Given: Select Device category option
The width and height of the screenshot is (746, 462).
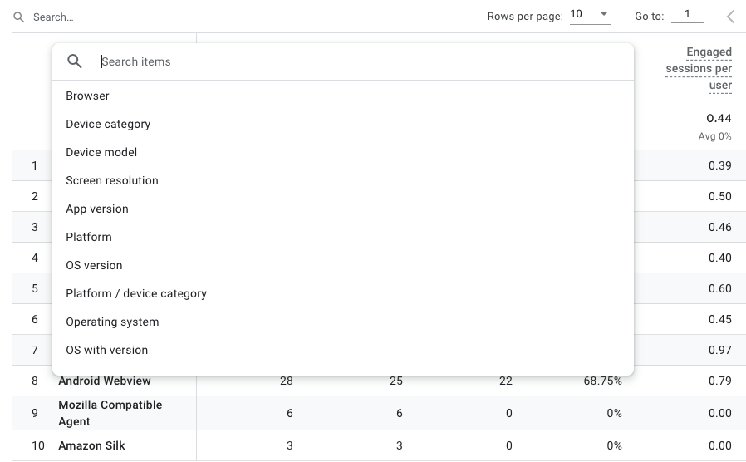Looking at the screenshot, I should point(108,124).
